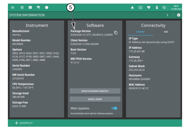Open the apps grid icon

22,8
